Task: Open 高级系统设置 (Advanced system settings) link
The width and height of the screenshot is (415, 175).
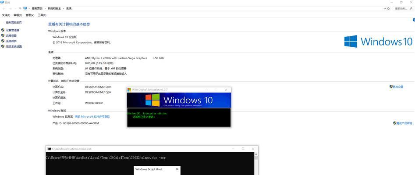Action: (14, 46)
